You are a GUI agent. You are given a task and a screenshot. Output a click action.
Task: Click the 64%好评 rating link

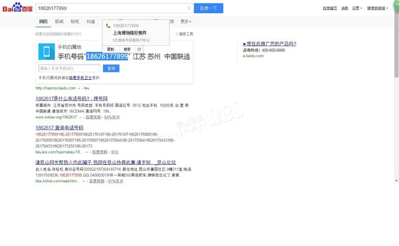pyautogui.click(x=112, y=117)
